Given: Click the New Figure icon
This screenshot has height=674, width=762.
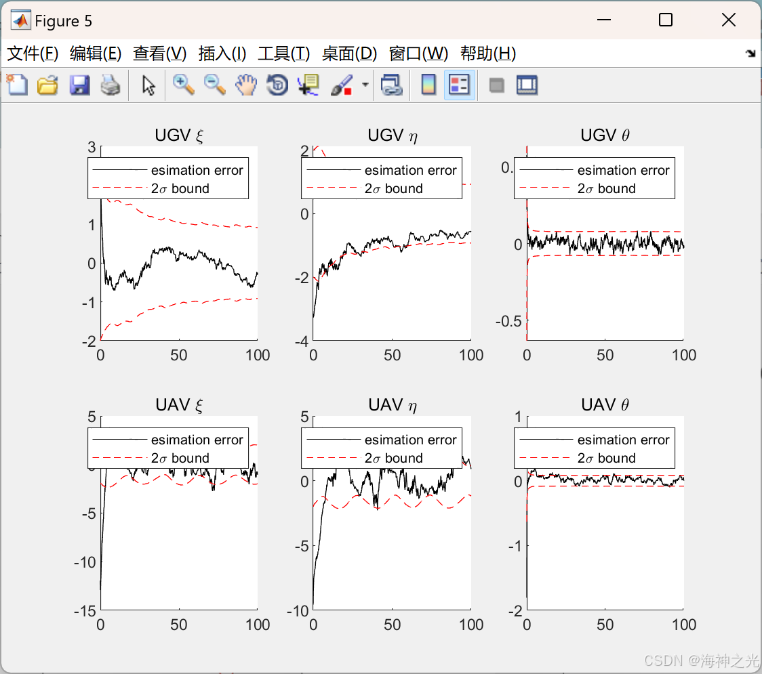Looking at the screenshot, I should pos(17,85).
